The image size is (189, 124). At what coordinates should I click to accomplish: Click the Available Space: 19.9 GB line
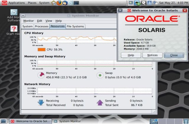coord(140,46)
